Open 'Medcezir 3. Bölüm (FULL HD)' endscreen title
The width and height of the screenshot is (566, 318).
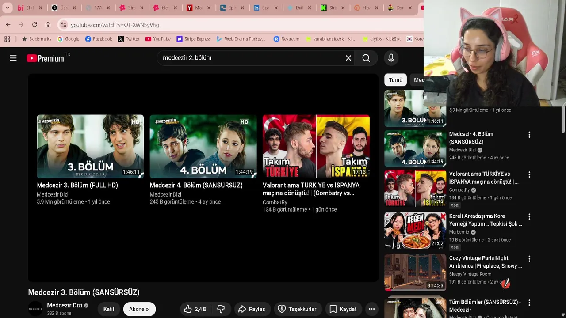(x=77, y=185)
